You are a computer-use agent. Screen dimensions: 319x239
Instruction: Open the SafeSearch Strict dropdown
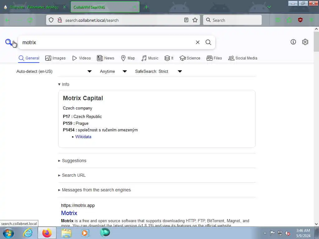coord(159,71)
